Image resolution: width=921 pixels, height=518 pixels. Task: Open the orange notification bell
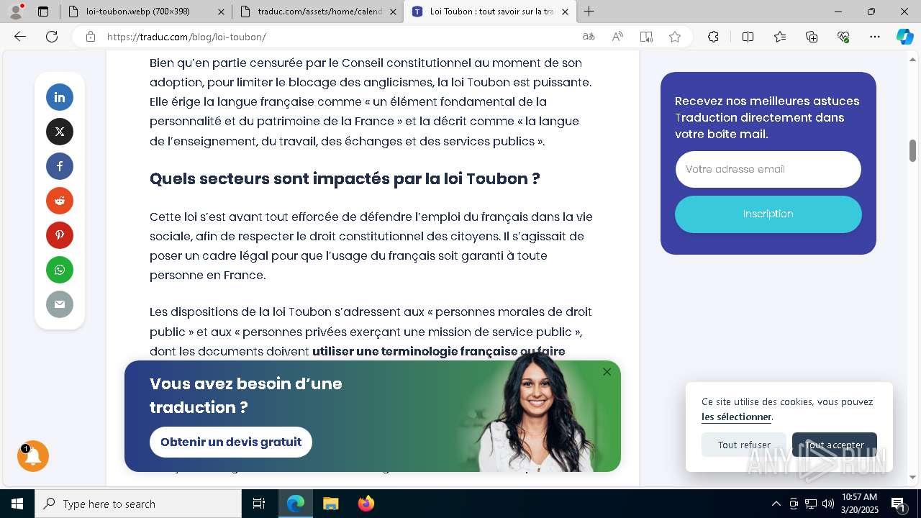(x=33, y=456)
